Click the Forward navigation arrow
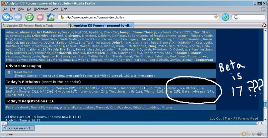The height and width of the screenshot is (138, 268). point(18,17)
